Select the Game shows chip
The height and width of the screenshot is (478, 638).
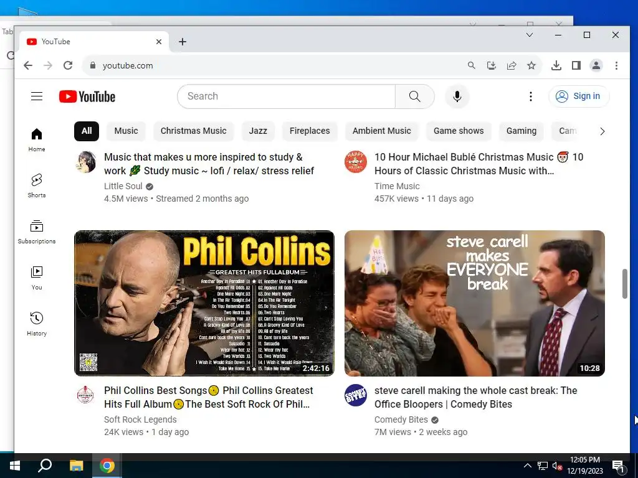click(x=459, y=131)
